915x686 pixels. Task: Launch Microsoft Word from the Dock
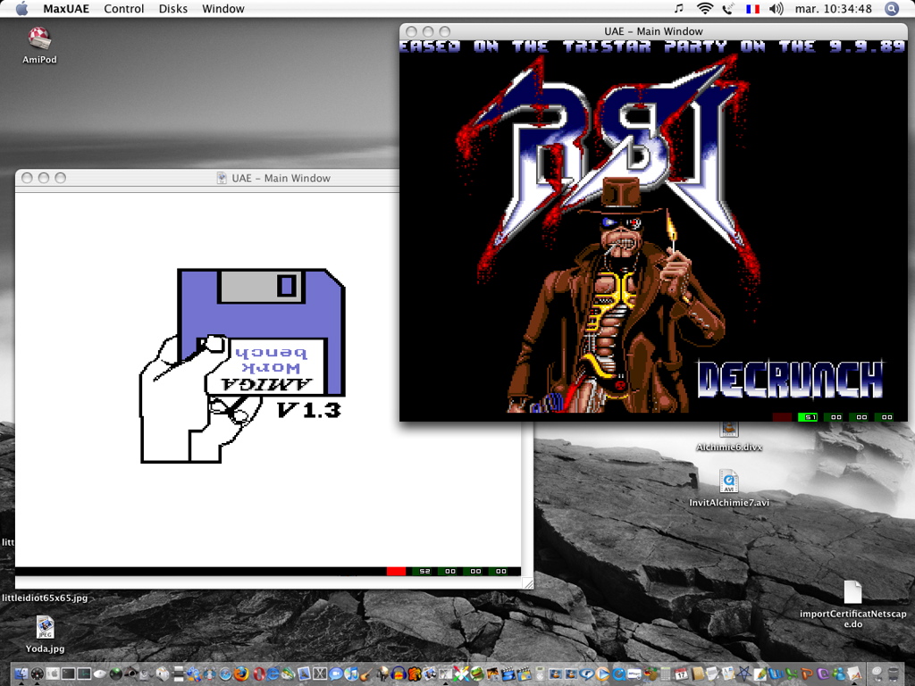coord(776,673)
